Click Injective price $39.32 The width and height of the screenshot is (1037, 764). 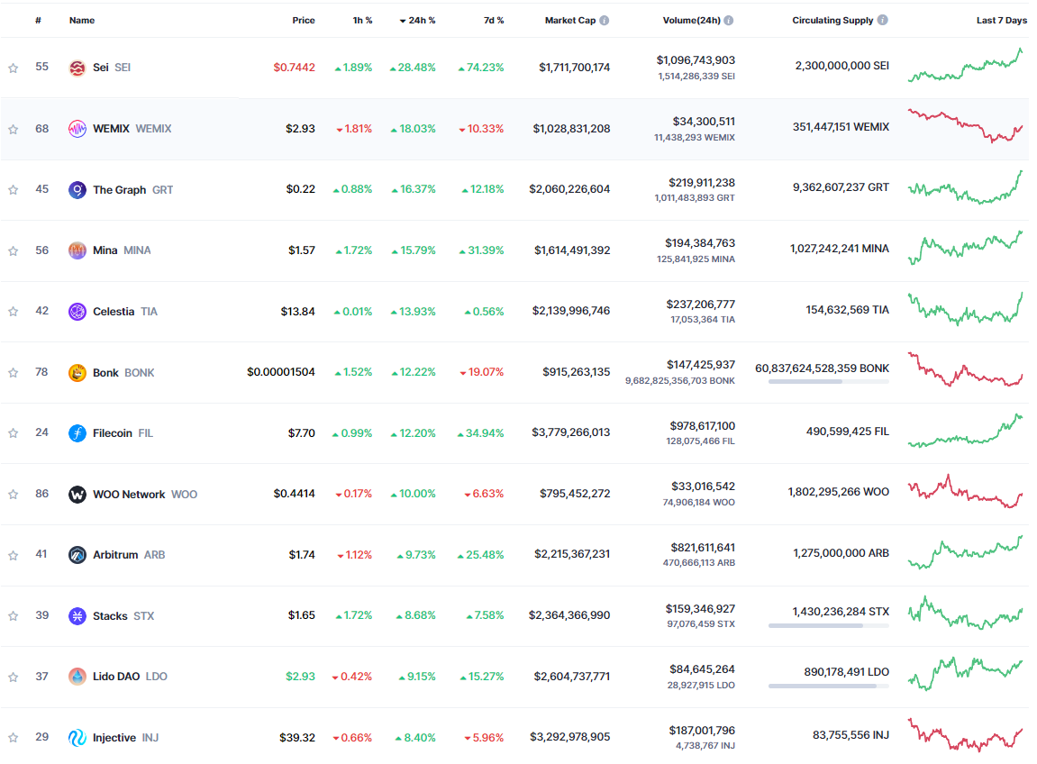coord(297,738)
